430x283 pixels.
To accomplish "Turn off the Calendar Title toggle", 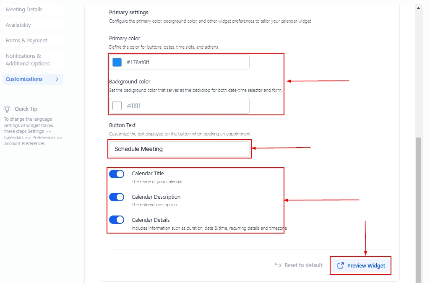I will point(117,174).
